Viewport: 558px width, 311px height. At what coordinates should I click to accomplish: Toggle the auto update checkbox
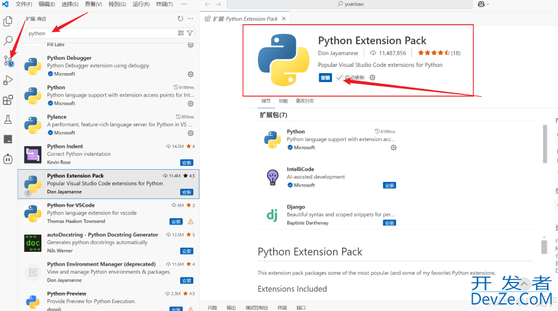point(339,77)
